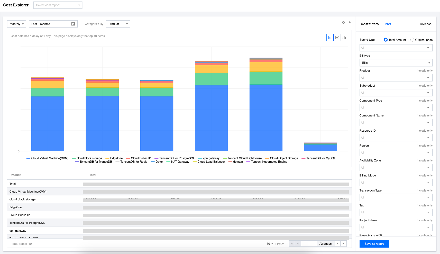
Task: Toggle Include only for Region filter
Action: pos(425,146)
